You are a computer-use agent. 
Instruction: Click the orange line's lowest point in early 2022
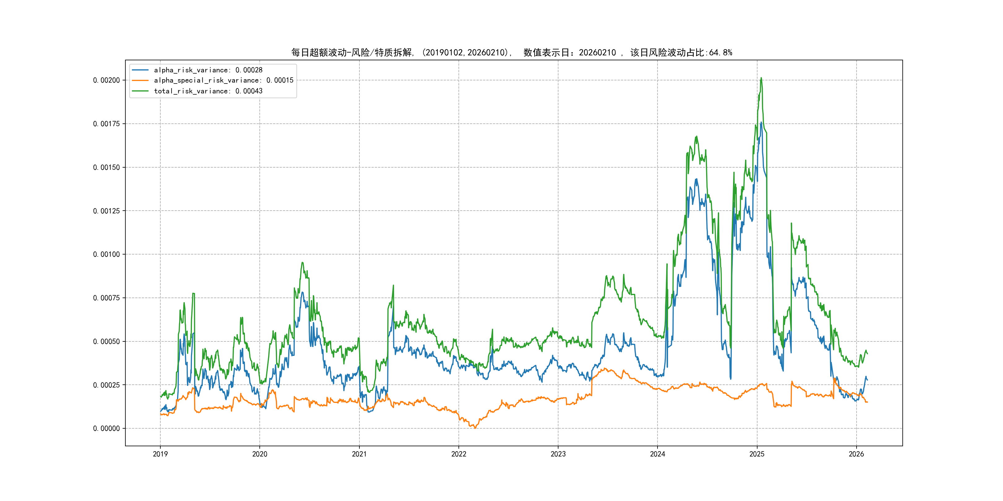[475, 428]
